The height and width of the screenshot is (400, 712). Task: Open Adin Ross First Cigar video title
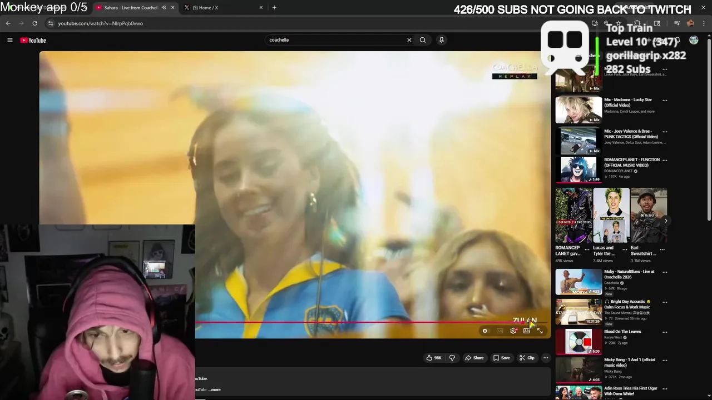pos(630,391)
